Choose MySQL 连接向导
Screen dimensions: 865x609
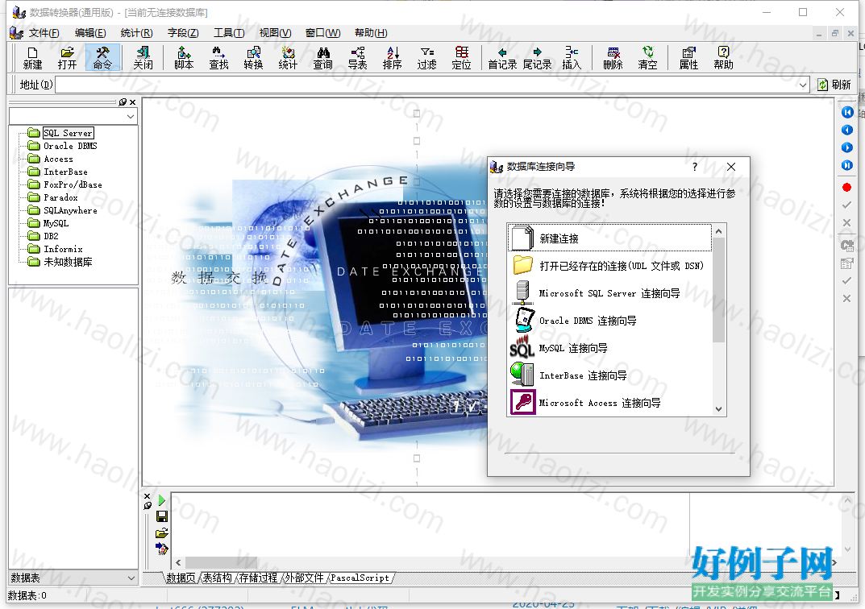tap(609, 348)
